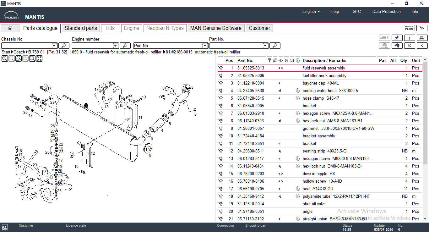Open the English language dropdown
Image resolution: width=429 pixels, height=232 pixels.
[x=311, y=12]
